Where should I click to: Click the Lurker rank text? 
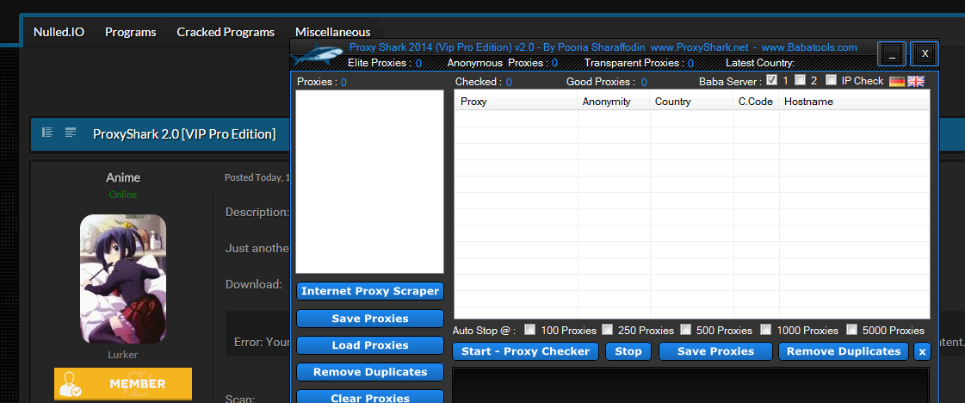click(123, 355)
